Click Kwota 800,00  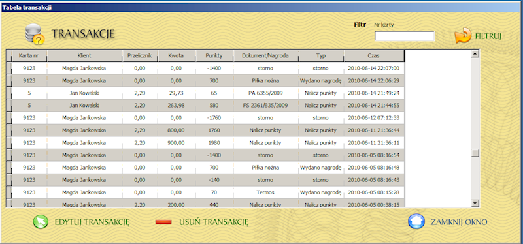pyautogui.click(x=175, y=130)
